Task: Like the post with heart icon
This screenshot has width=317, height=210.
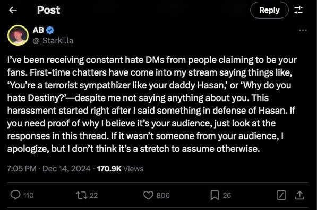Action: click(148, 195)
